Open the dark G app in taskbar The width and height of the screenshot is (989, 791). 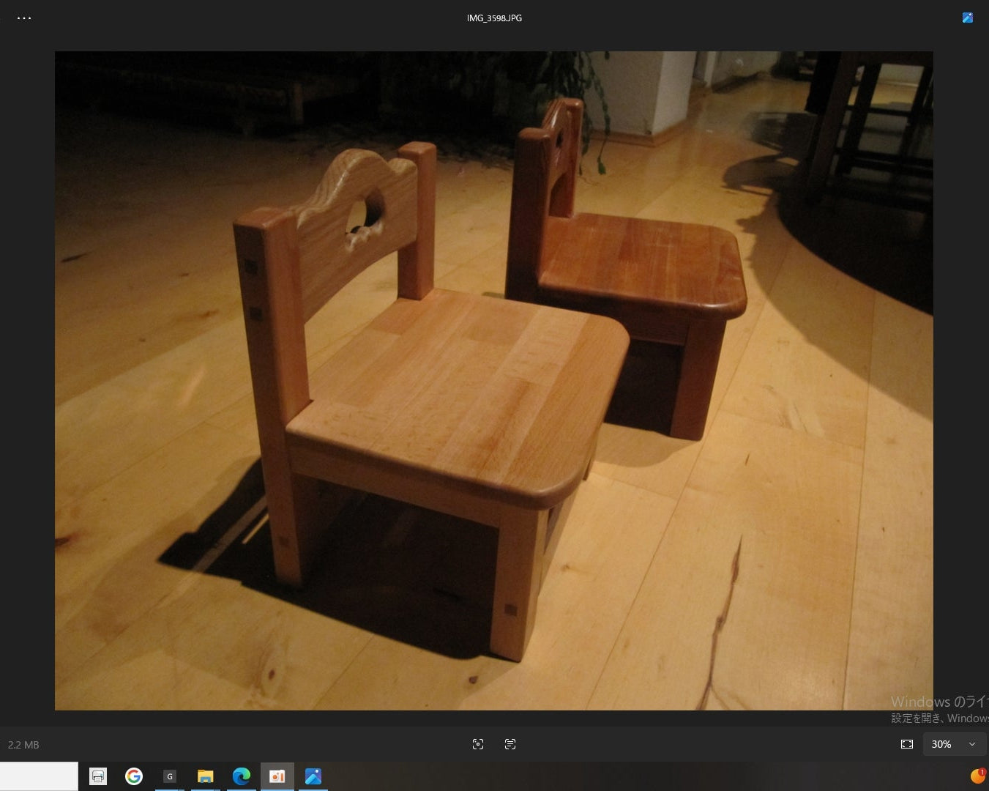(x=169, y=776)
